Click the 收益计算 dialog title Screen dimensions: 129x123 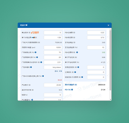(x=24, y=25)
